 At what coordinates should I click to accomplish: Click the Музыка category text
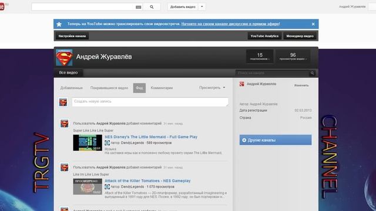pyautogui.click(x=110, y=149)
